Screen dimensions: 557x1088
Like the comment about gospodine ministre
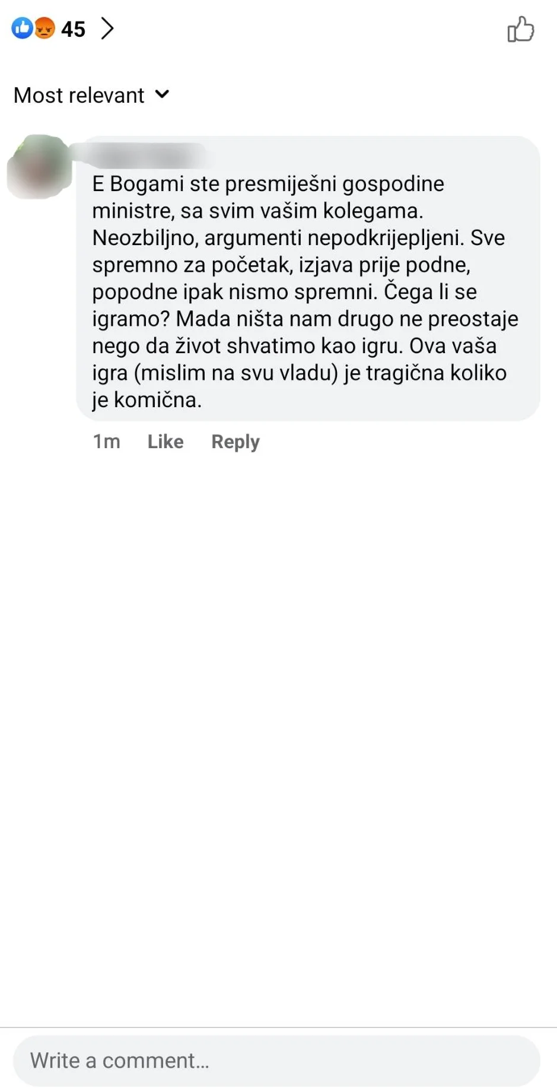coord(165,442)
